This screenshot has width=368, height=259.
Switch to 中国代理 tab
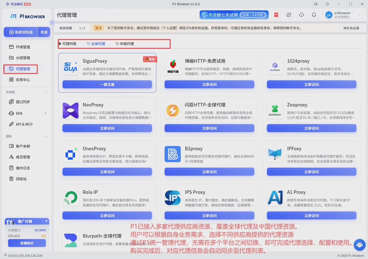[125, 44]
